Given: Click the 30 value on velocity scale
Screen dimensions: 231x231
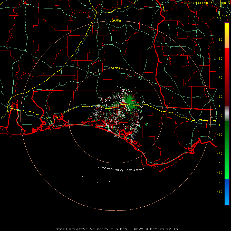Looking at the screenshot, I should [x=220, y=87].
